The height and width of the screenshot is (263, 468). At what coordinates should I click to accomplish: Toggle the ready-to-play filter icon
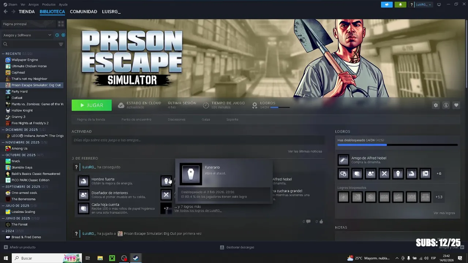[63, 35]
